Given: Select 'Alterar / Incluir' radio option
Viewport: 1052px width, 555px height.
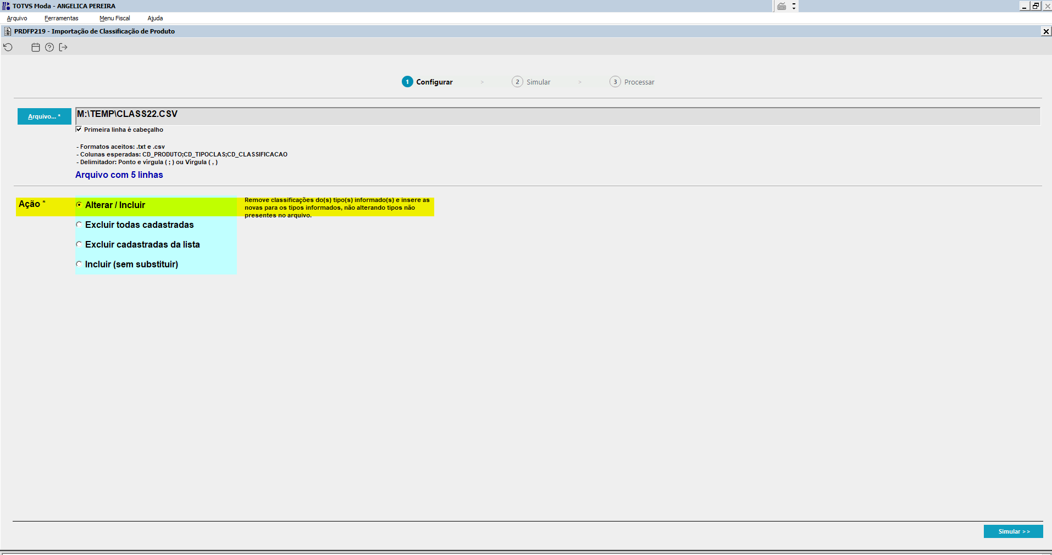Looking at the screenshot, I should [79, 205].
